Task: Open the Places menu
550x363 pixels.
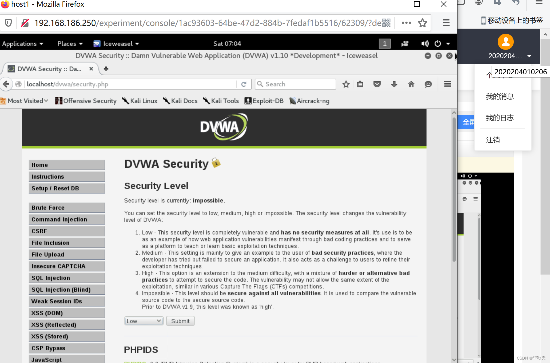Action: [70, 44]
